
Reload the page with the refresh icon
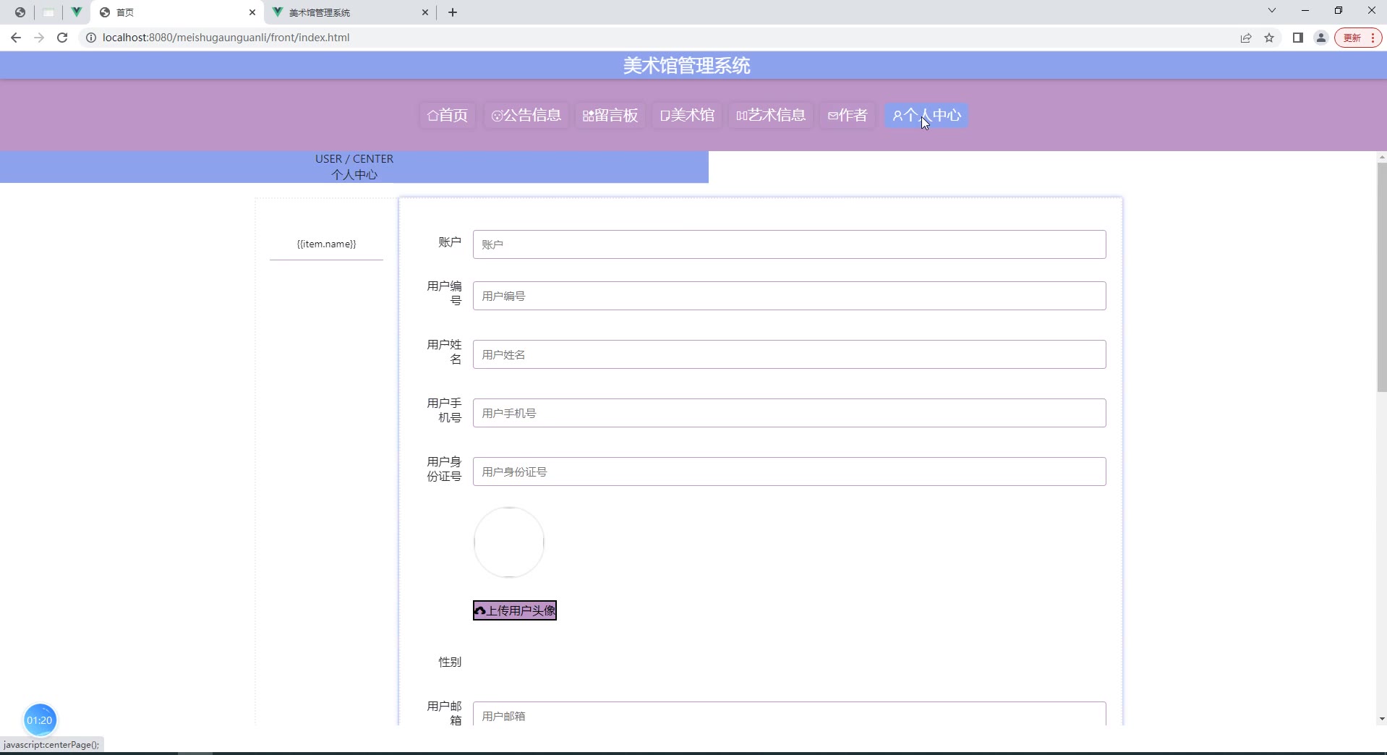tap(62, 38)
